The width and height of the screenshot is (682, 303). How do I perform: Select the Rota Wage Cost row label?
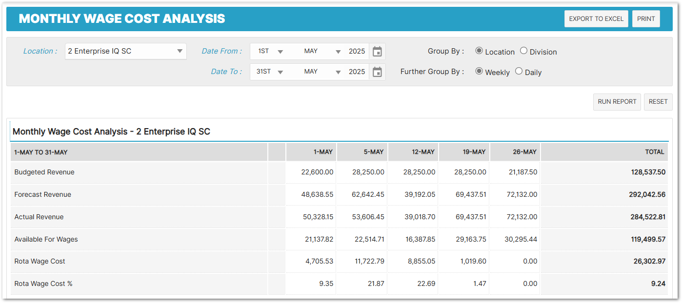tap(40, 262)
